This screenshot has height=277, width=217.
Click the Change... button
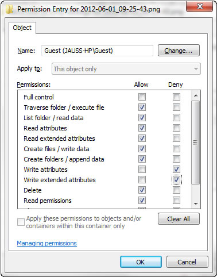[179, 51]
